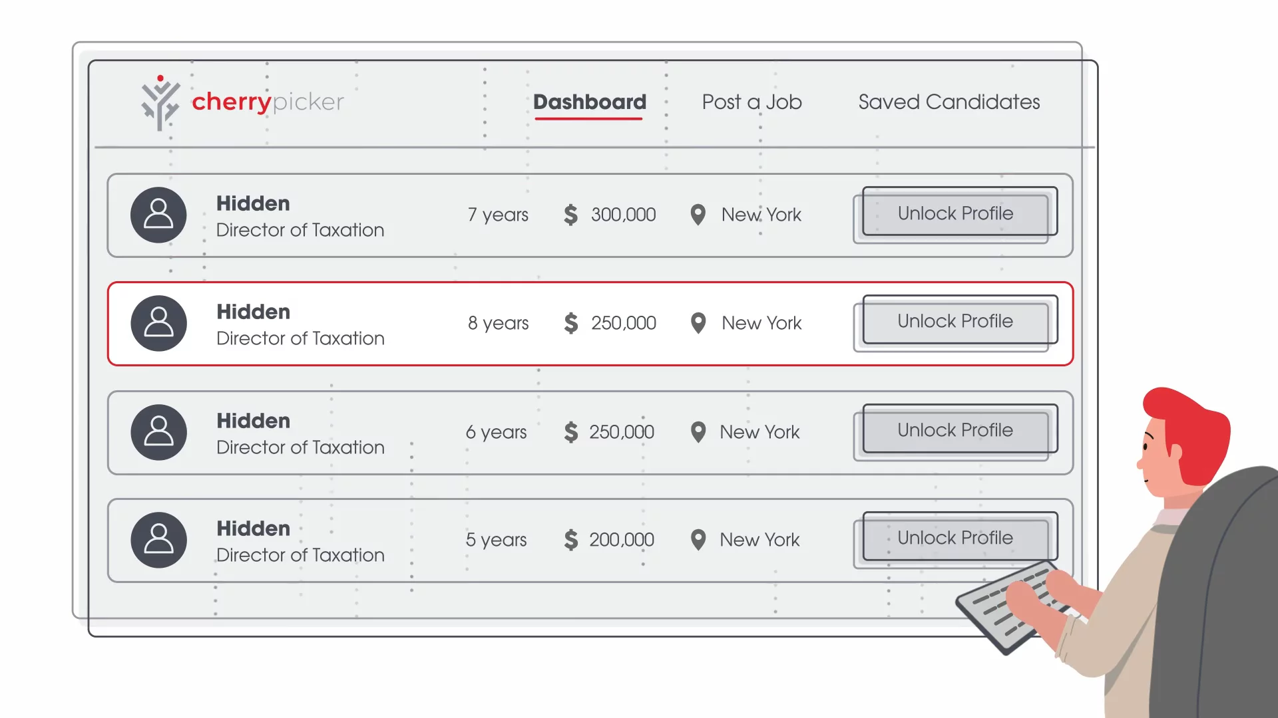
Task: Unlock Profile for the 7 years candidate
Action: pos(955,213)
